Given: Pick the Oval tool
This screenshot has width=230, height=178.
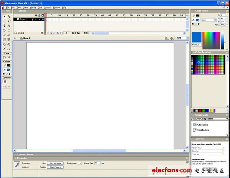Looking at the screenshot, I should click(x=4, y=30).
